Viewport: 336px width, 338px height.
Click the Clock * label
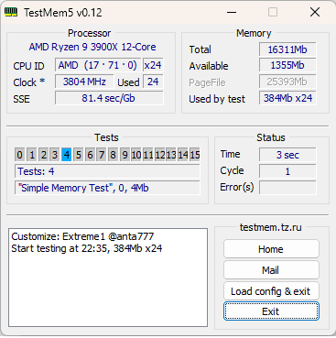[x=29, y=82]
